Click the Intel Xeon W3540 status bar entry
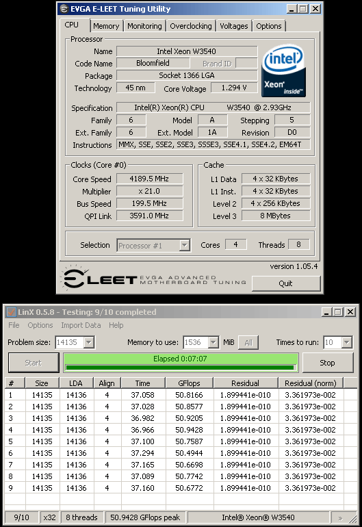Viewport: 362px width, 527px height. (x=258, y=517)
